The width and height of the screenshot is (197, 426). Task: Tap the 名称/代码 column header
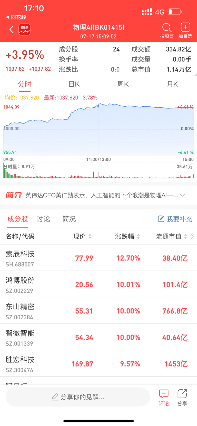coord(20,236)
